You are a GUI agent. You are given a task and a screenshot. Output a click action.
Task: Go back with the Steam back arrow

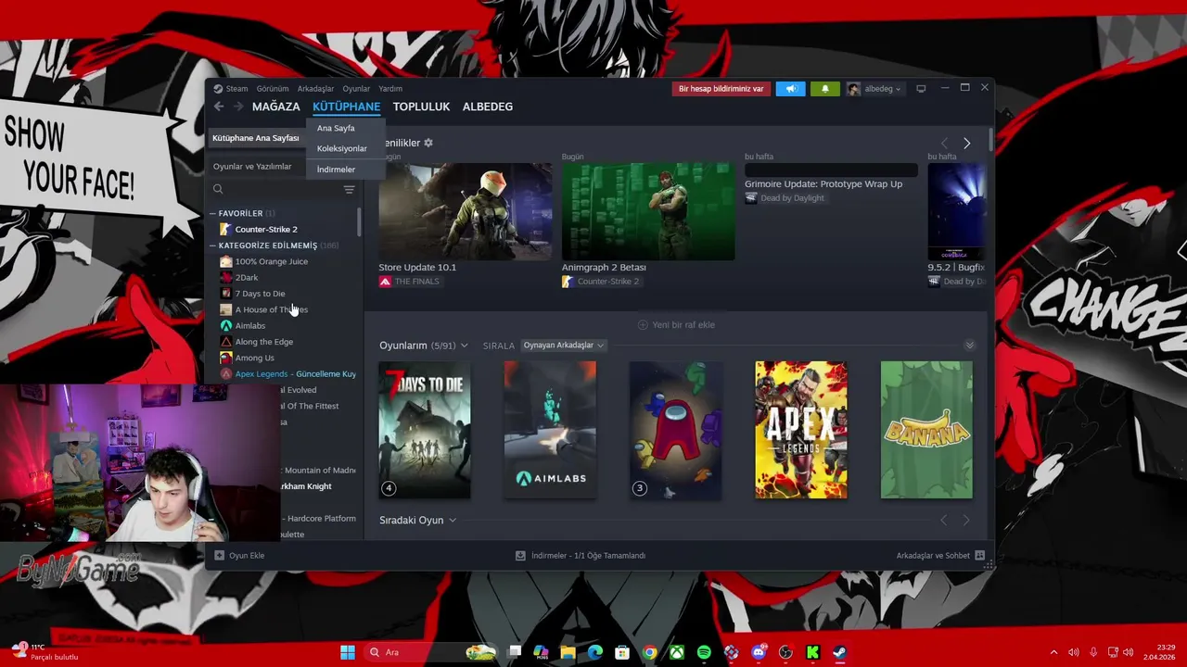[219, 107]
